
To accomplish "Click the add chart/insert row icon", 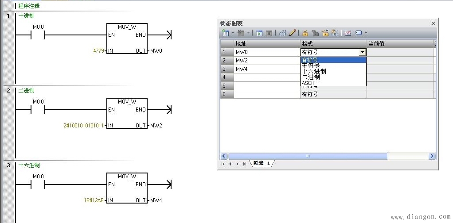I will (225, 33).
